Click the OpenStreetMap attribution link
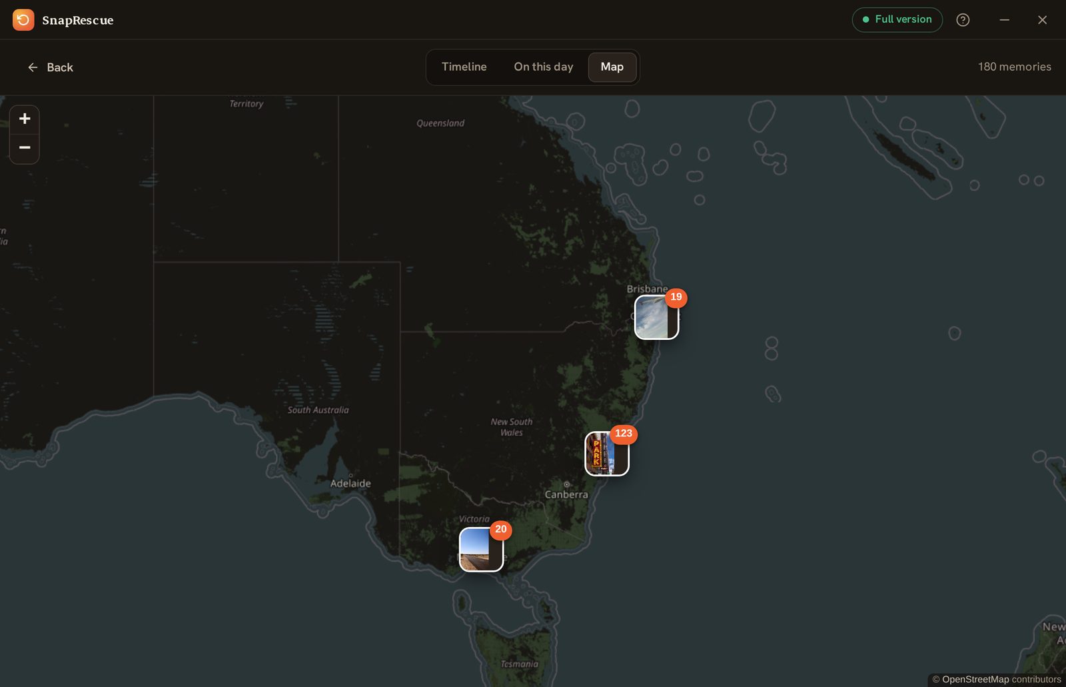Viewport: 1066px width, 687px height. pos(975,680)
